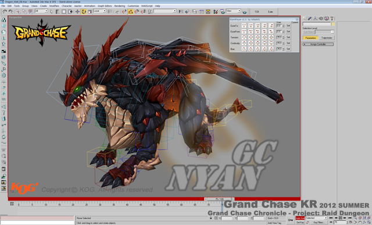Click the middle Tension preset icon
This screenshot has height=225, width=372.
[257, 37]
